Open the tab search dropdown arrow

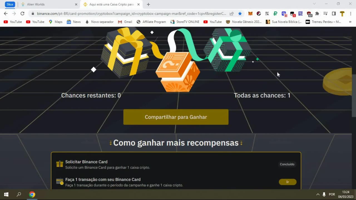pos(314,4)
